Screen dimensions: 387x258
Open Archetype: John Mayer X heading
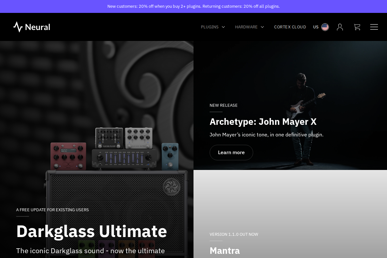coord(263,122)
